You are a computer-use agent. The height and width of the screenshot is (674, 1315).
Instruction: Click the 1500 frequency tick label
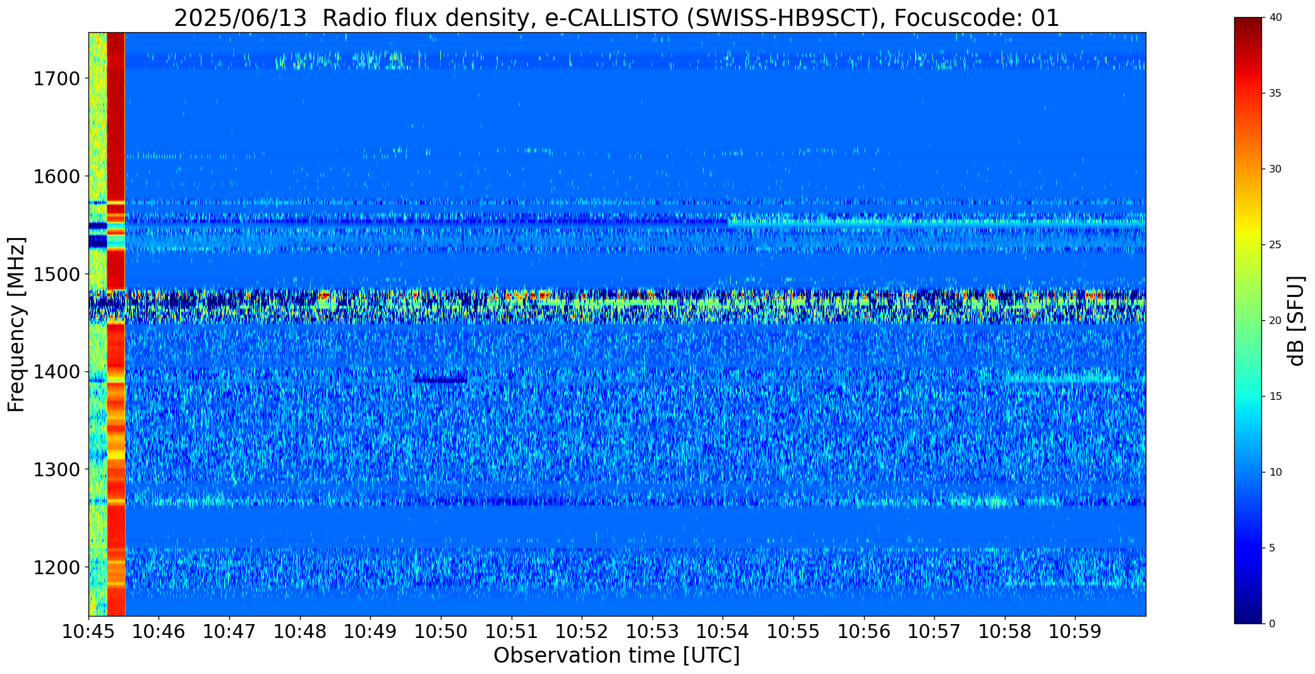coord(56,274)
